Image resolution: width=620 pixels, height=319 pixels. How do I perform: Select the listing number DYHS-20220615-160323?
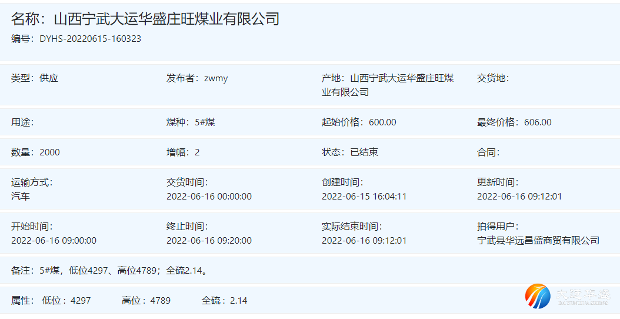tap(90, 39)
